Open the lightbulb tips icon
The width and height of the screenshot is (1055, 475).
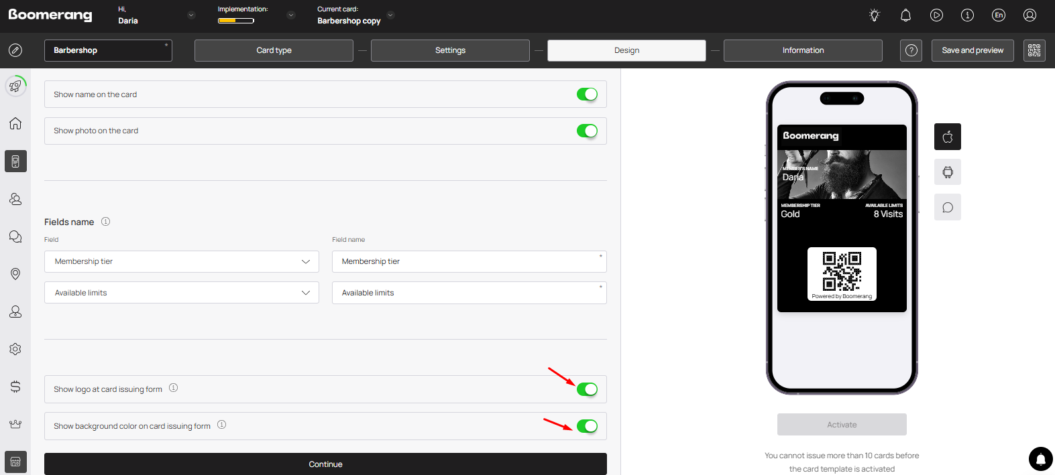[x=874, y=15]
